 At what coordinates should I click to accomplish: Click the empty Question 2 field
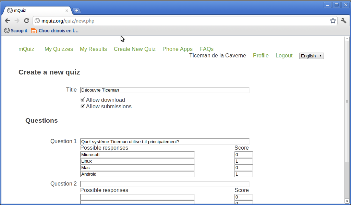coord(165,184)
